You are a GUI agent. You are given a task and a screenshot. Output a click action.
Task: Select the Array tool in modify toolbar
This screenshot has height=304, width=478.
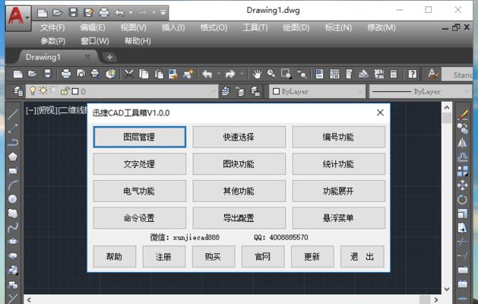coord(463,171)
